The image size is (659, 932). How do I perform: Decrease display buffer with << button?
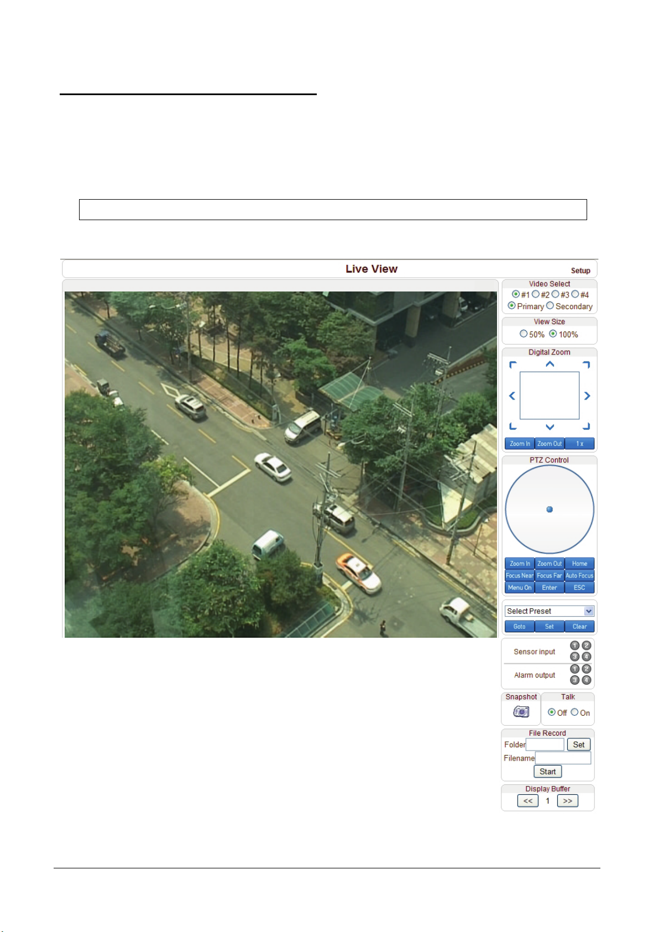pos(528,801)
